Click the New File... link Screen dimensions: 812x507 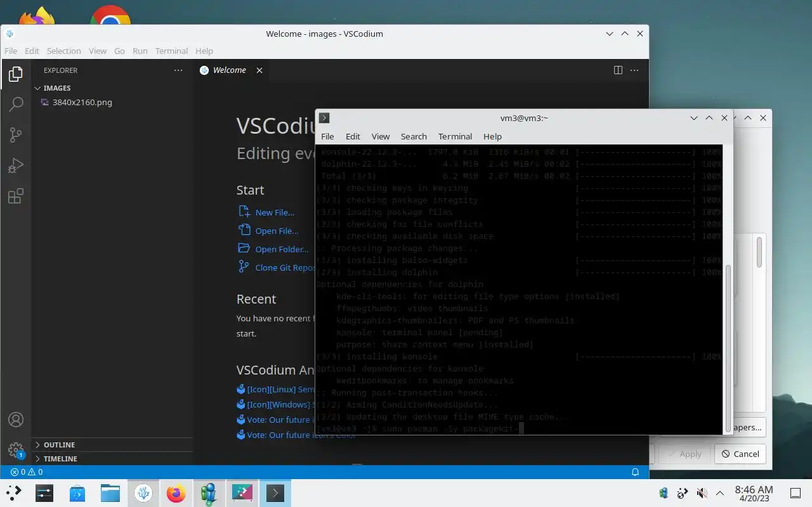click(275, 212)
